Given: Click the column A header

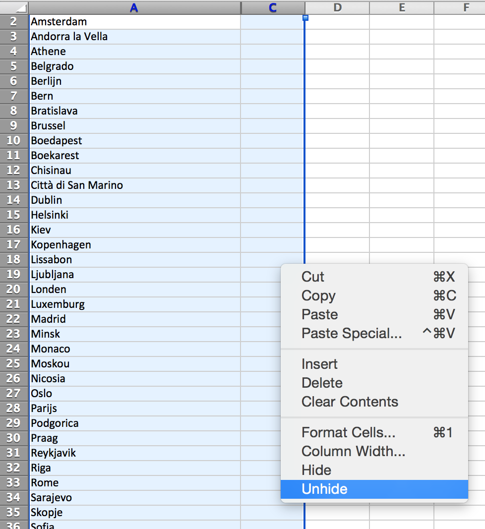Looking at the screenshot, I should tap(134, 7).
